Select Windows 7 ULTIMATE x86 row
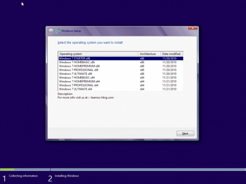246x184 pixels. [x=121, y=74]
